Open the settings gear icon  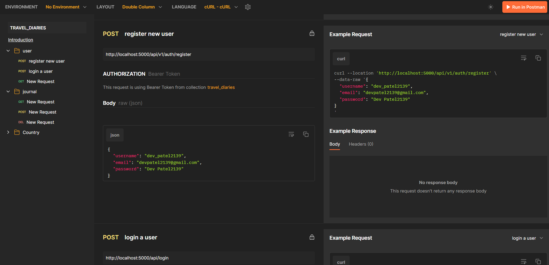point(248,7)
